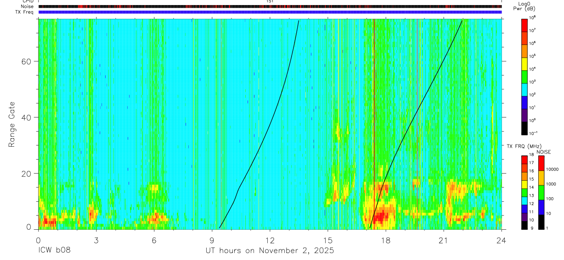Screen dimensions: 564x260
Task: Click the yellow segment of the TX FRQ scale
Action: tap(525, 184)
